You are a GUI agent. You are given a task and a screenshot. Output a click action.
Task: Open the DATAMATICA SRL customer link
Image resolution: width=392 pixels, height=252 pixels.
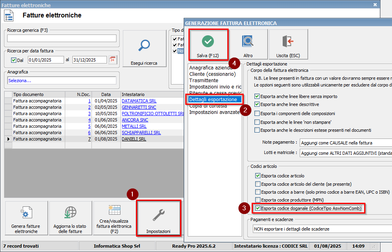[x=139, y=101]
